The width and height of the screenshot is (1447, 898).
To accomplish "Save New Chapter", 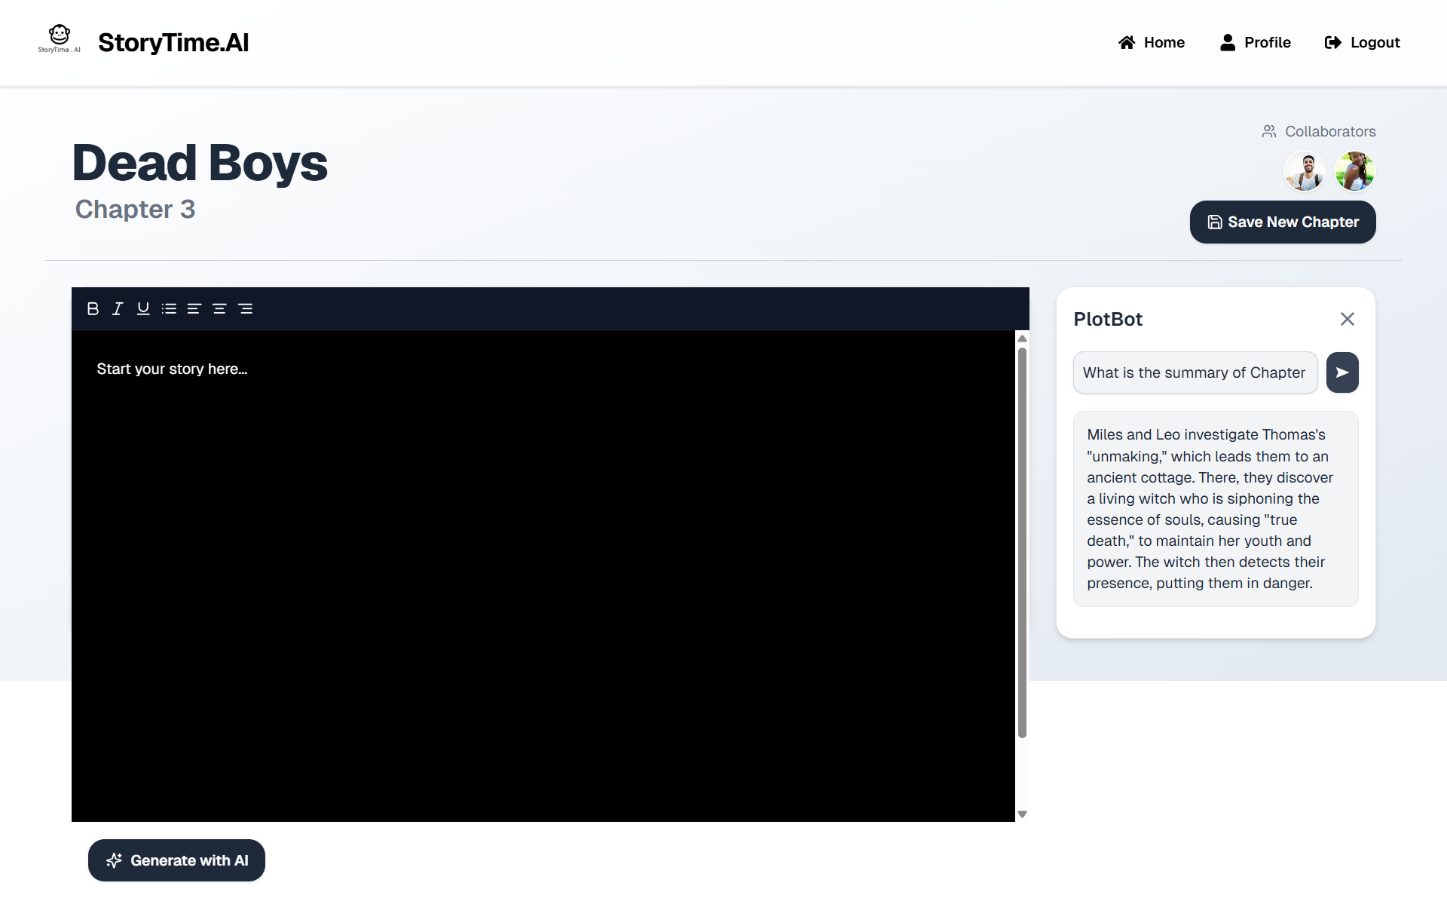I will [x=1283, y=222].
